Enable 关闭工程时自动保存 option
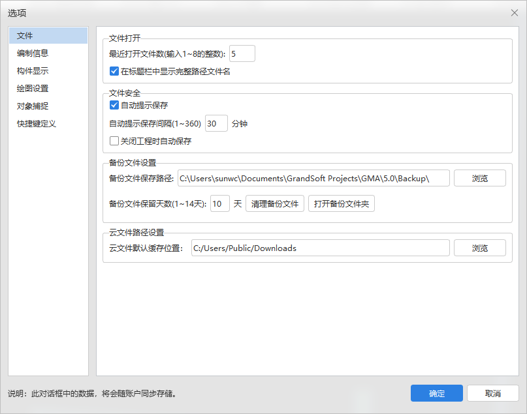This screenshot has height=414, width=527. coord(114,141)
